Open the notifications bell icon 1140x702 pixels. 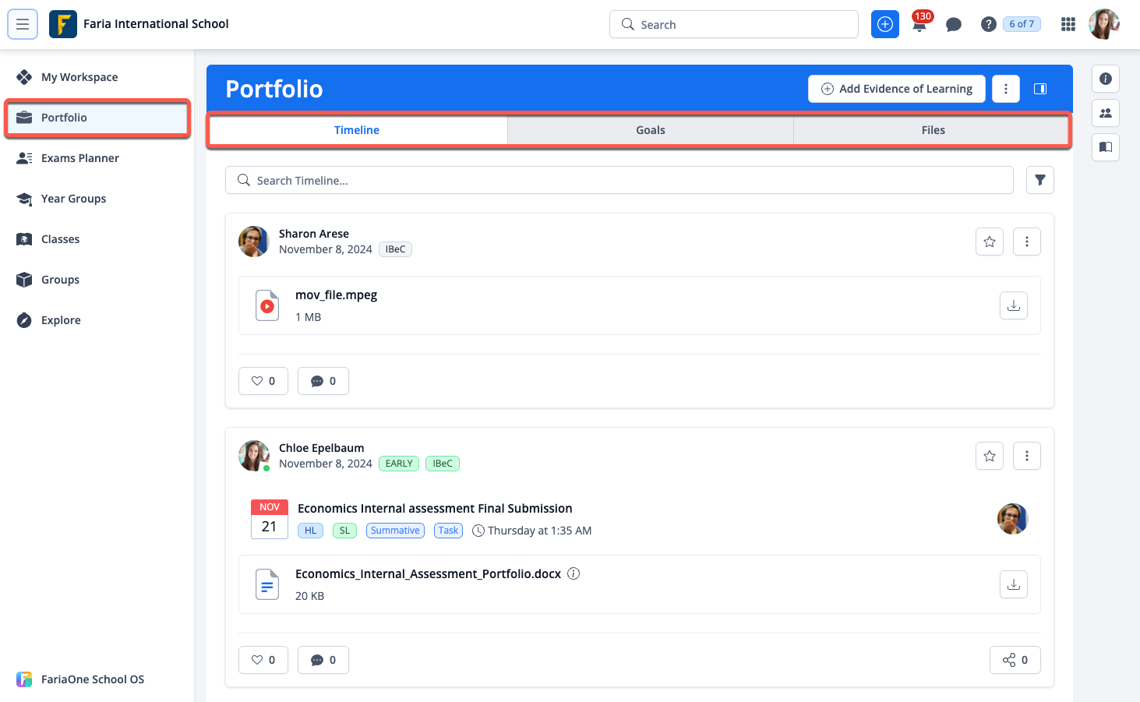919,25
